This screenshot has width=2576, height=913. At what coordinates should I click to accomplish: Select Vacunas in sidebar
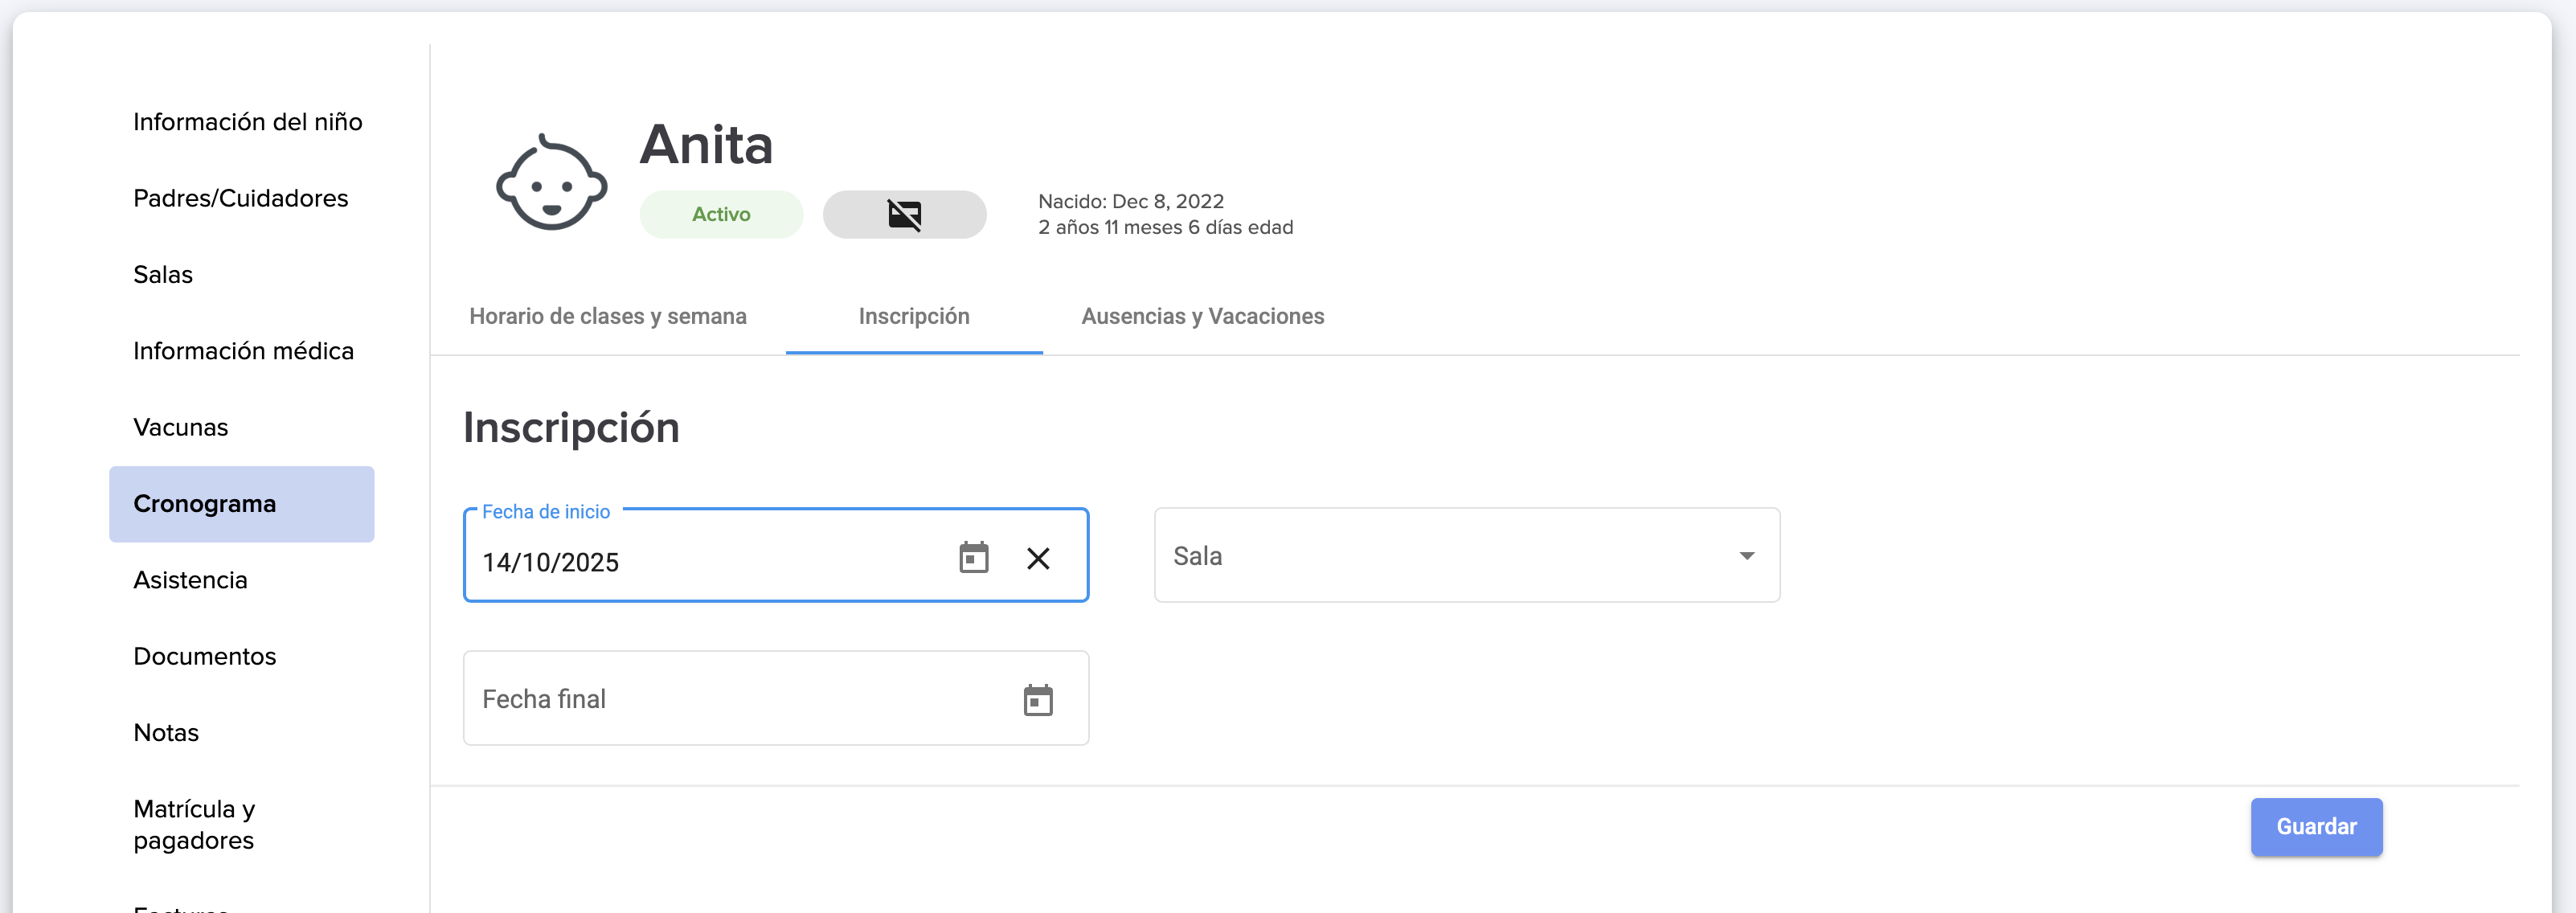click(x=181, y=428)
